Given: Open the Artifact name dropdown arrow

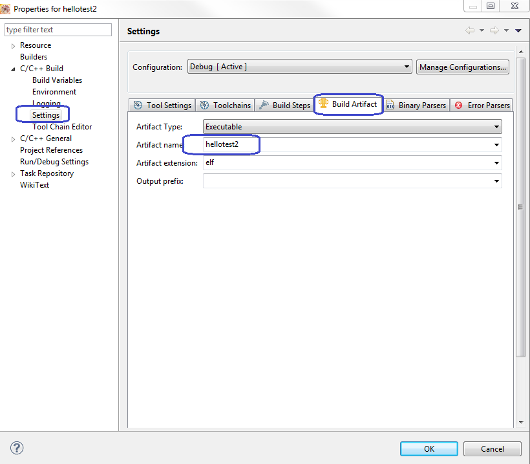Looking at the screenshot, I should click(496, 145).
